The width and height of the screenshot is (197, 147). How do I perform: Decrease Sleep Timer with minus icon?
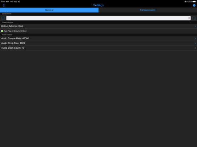pyautogui.click(x=3, y=18)
